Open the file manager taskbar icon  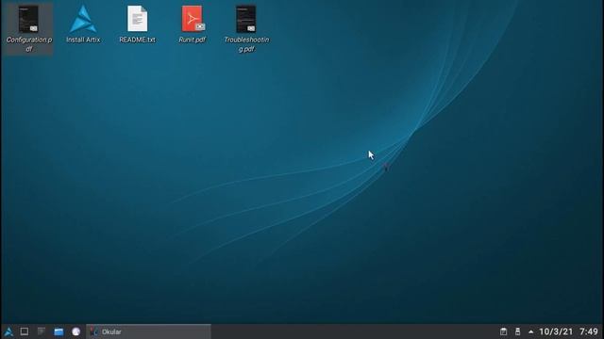59,331
